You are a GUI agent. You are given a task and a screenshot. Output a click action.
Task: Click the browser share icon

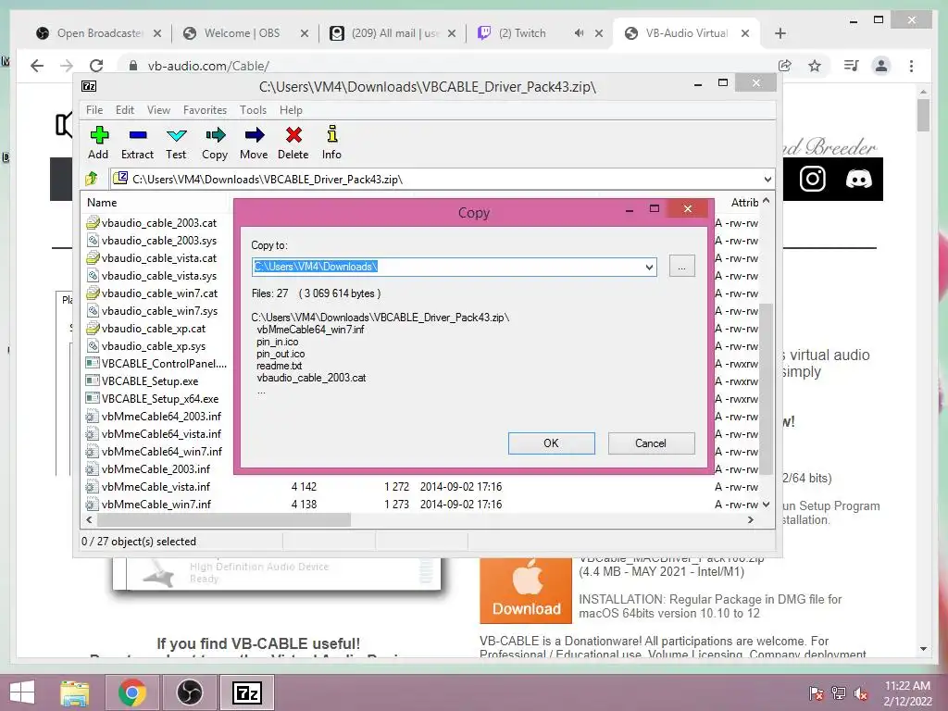(x=785, y=66)
